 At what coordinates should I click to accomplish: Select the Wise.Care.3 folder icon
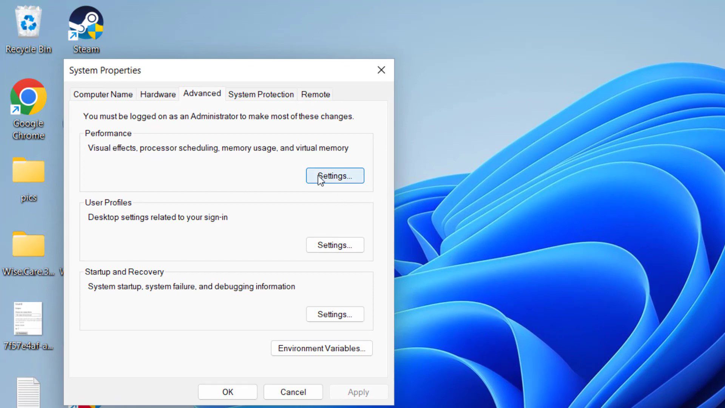tap(28, 253)
